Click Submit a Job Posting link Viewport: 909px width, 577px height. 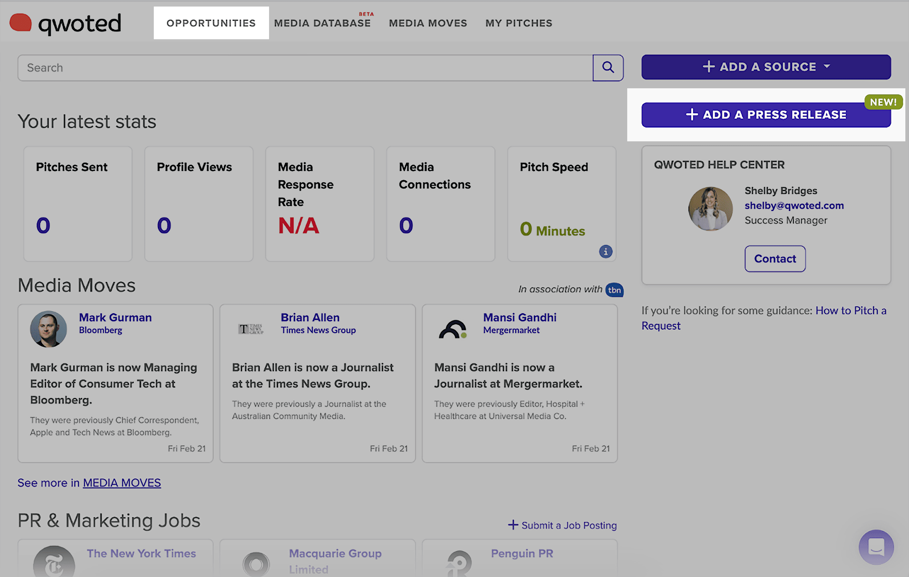click(562, 525)
